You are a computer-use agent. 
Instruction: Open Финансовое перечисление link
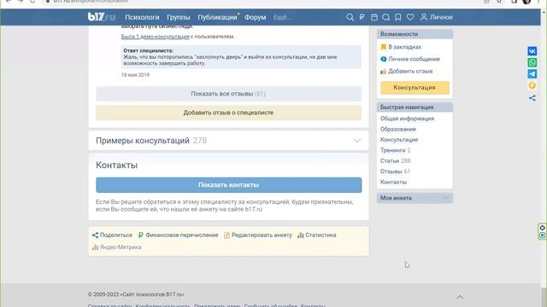[178, 235]
